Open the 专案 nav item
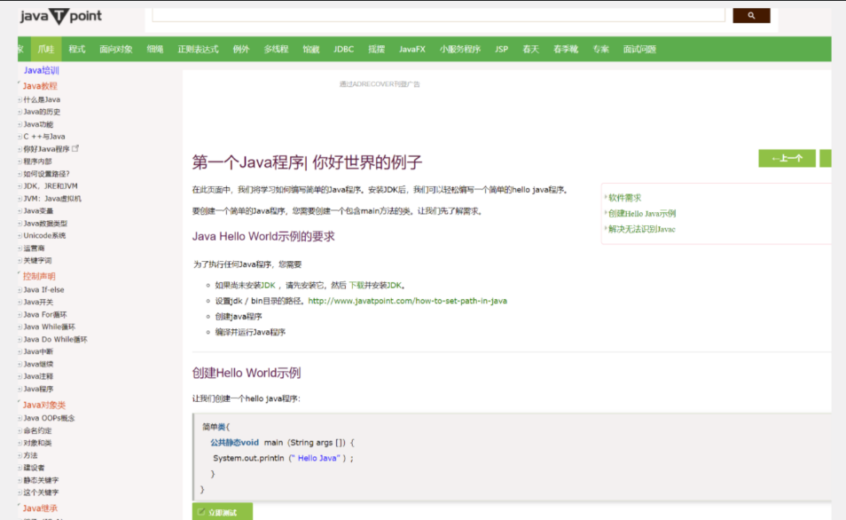Image resolution: width=846 pixels, height=520 pixels. (x=600, y=49)
